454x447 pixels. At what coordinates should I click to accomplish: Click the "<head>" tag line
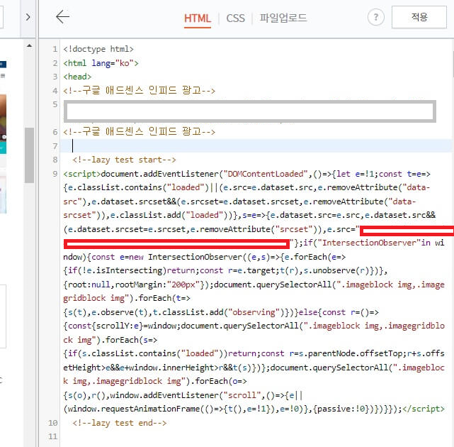pos(77,77)
